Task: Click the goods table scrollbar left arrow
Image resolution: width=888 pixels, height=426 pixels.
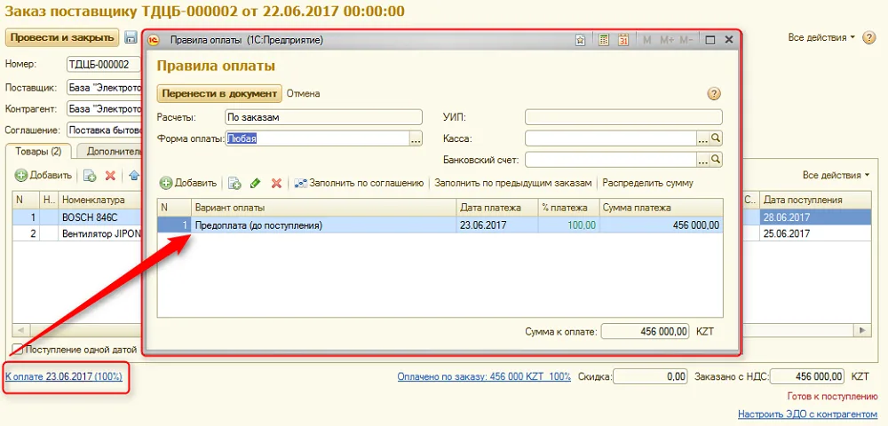Action: point(20,330)
